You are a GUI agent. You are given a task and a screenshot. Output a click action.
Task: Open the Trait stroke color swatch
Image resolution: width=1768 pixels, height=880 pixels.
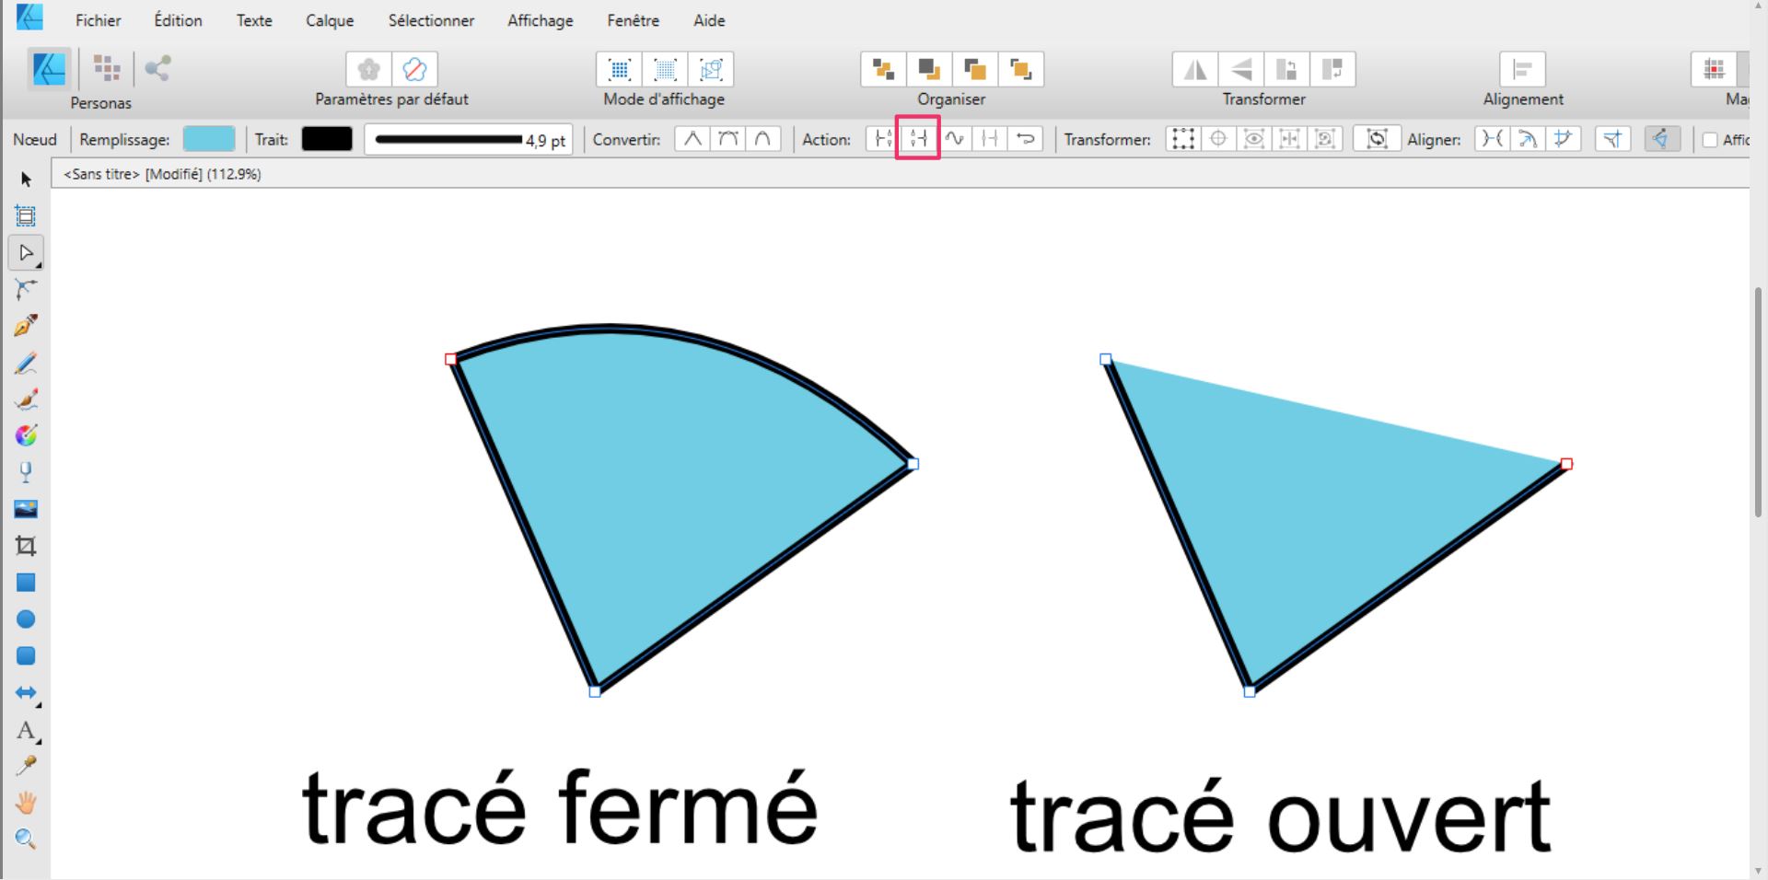click(x=327, y=139)
